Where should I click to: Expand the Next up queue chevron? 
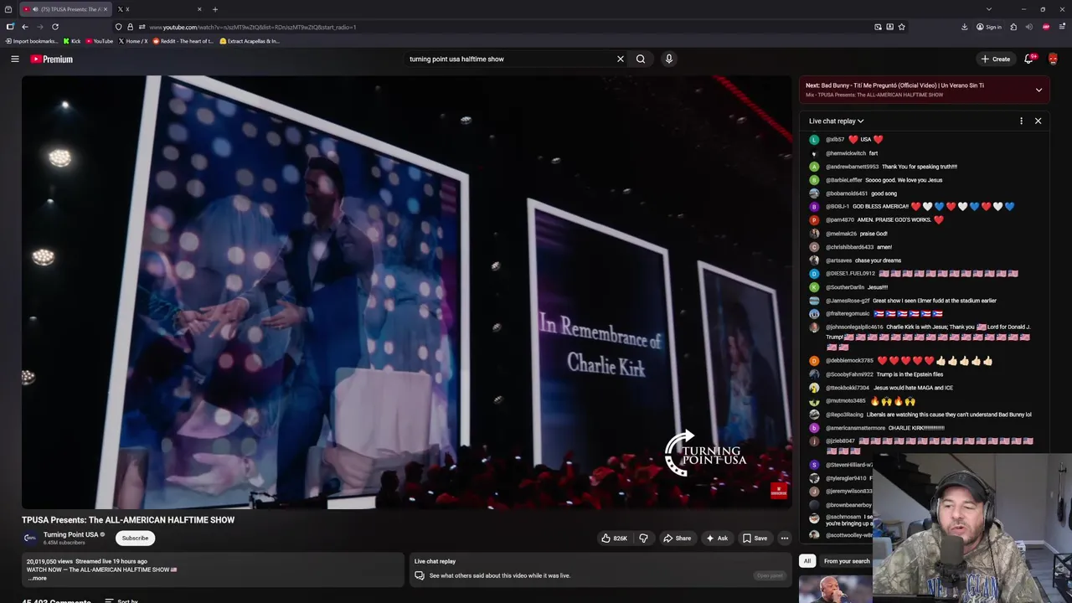[1038, 90]
